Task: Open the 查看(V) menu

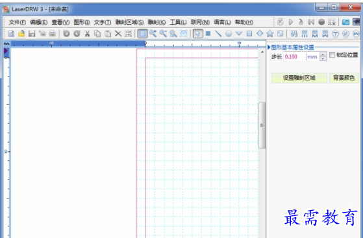Action: pyautogui.click(x=60, y=22)
